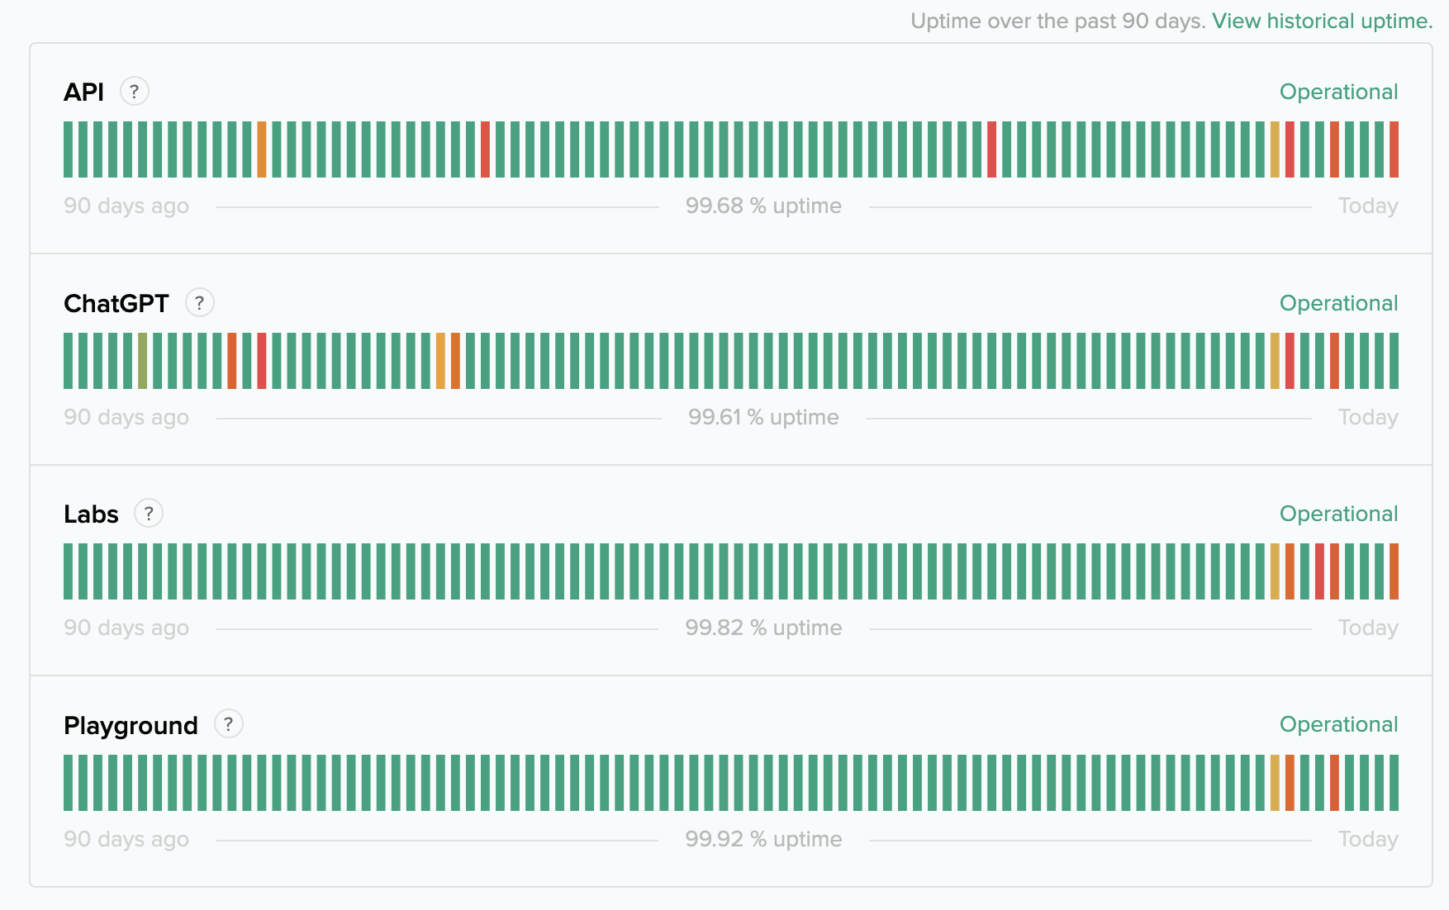Click the oldest day bar in the ChatGPT row
The image size is (1449, 910).
68,361
